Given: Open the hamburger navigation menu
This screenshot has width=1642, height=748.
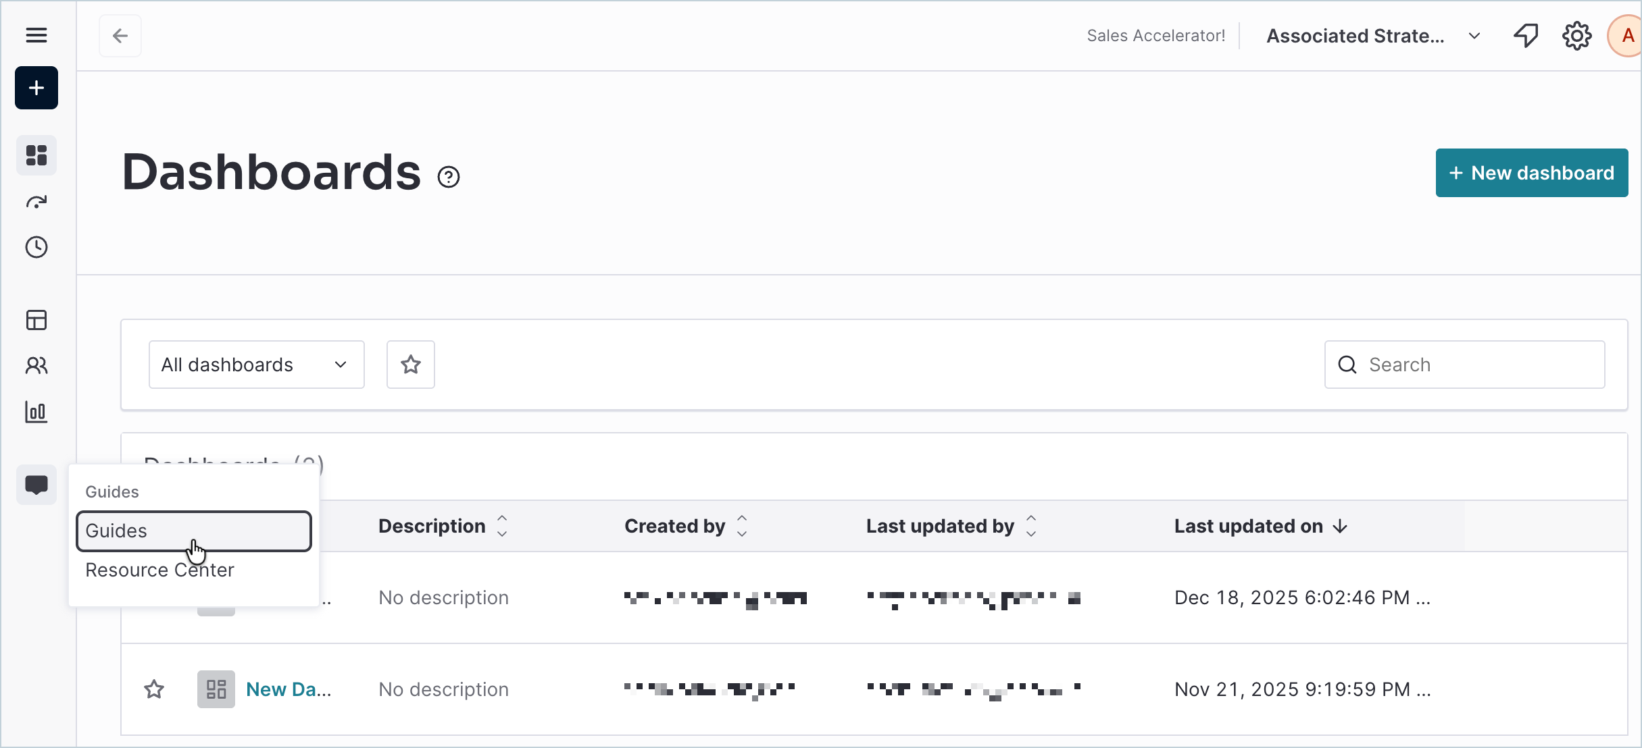Looking at the screenshot, I should coord(36,35).
